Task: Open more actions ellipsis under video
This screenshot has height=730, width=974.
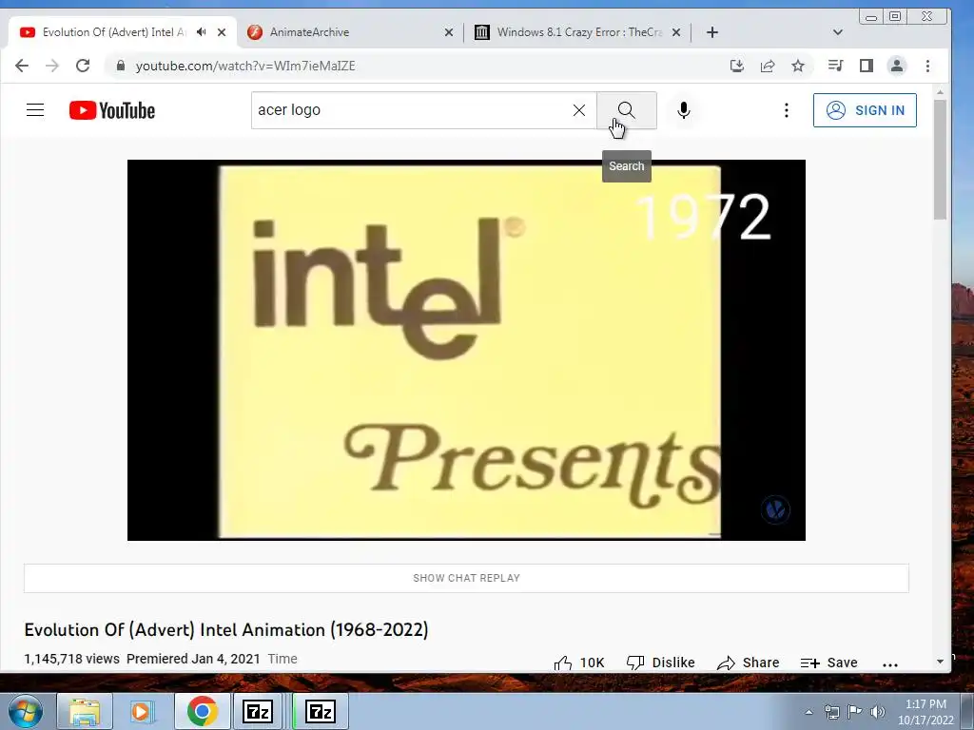Action: click(x=890, y=663)
